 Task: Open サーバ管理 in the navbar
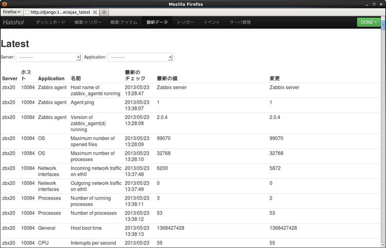pos(240,22)
